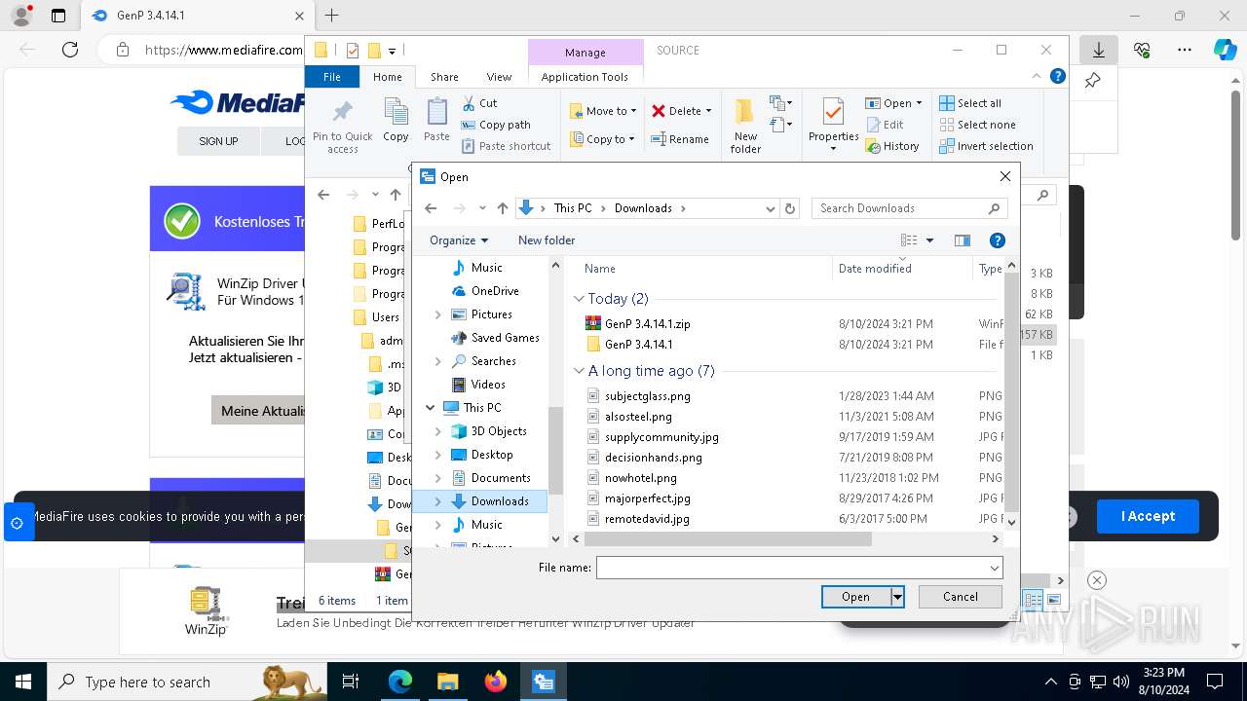Click New folder in Open dialog toolbar
Image resolution: width=1247 pixels, height=701 pixels.
[x=547, y=240]
